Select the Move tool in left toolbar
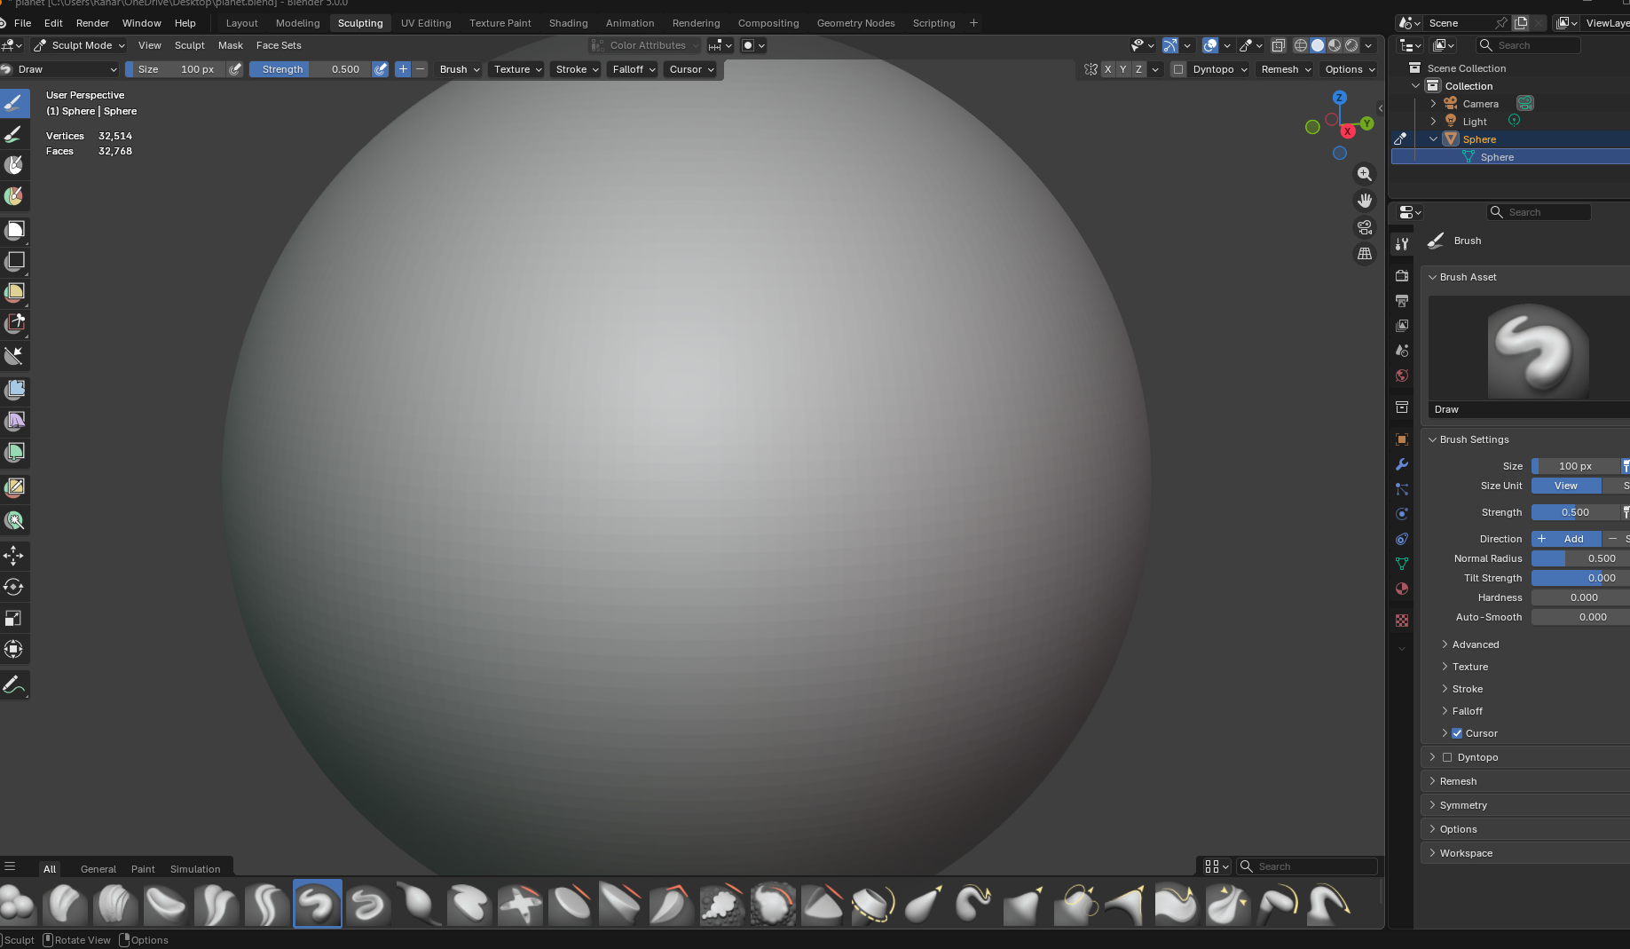Viewport: 1630px width, 949px height. click(14, 556)
